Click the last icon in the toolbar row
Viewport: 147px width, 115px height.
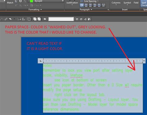pos(89,19)
